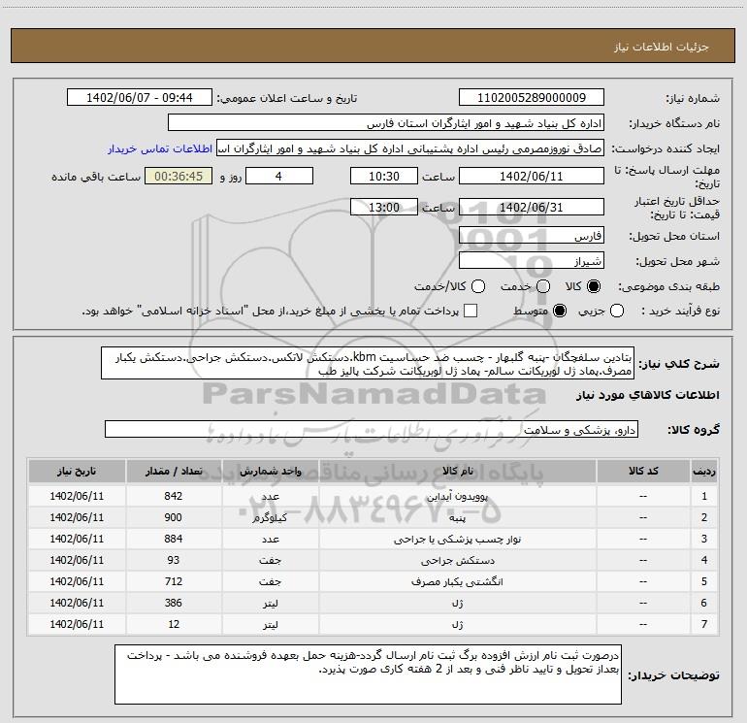Image resolution: width=747 pixels, height=723 pixels.
Task: Toggle the اسناد خزانه اسلامی payment checkbox
Action: click(x=471, y=311)
